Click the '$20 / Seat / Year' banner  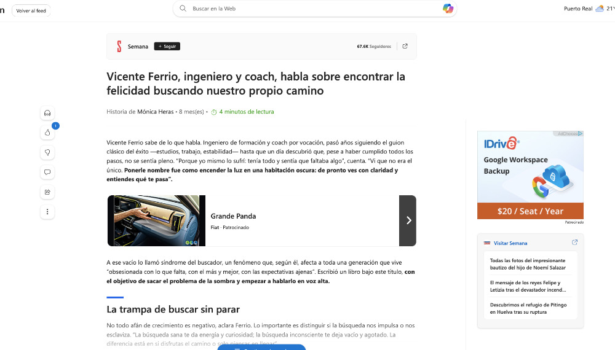530,211
